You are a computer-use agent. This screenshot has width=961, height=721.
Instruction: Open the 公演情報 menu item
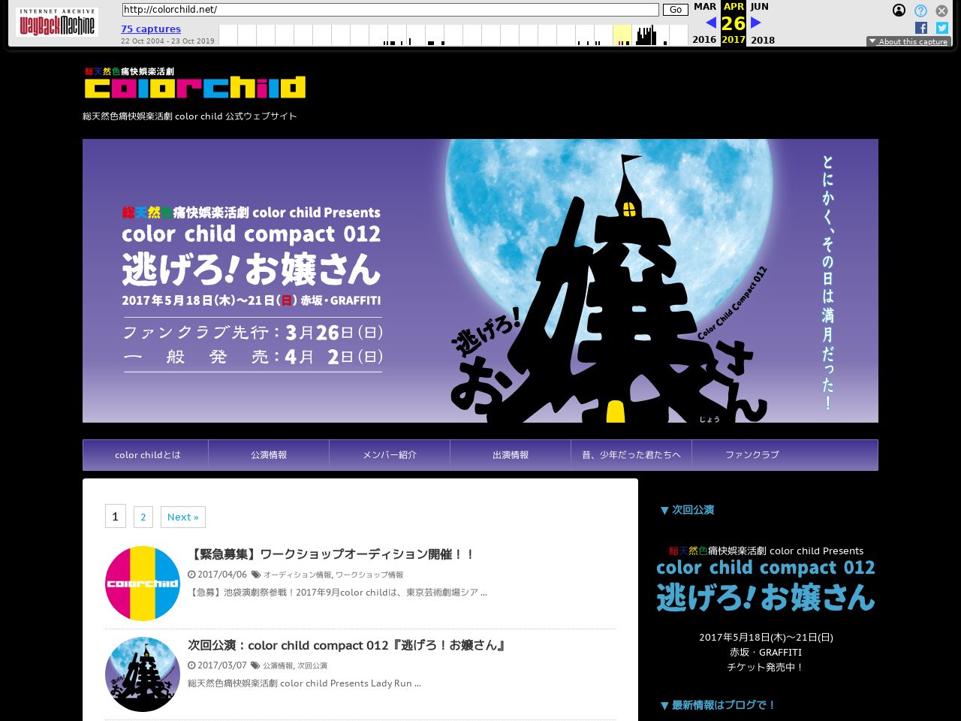click(x=269, y=455)
